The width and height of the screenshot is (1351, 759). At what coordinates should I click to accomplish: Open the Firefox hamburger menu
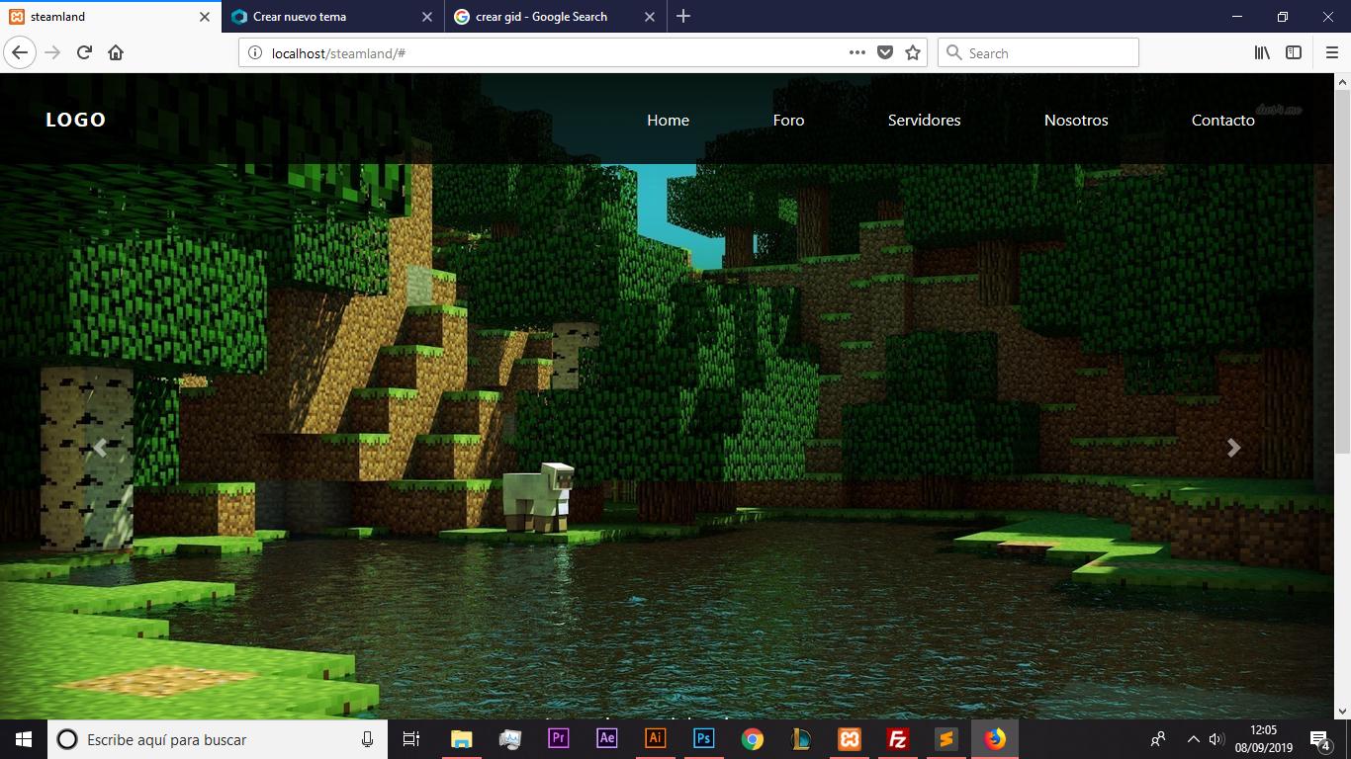[1331, 52]
